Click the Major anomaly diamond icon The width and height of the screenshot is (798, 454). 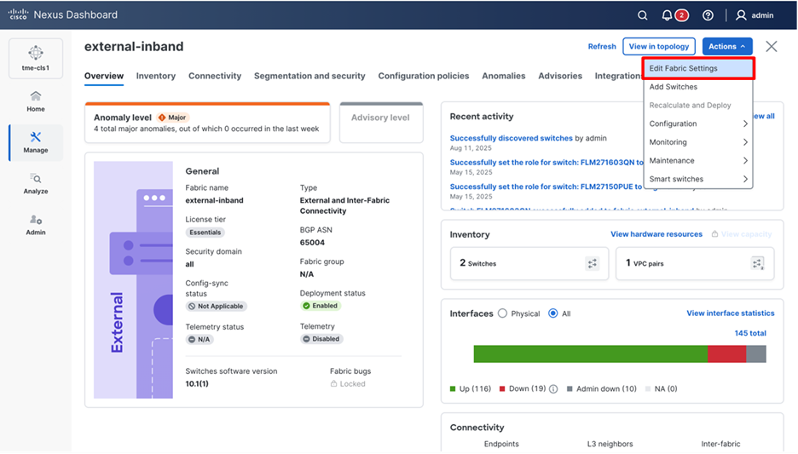coord(162,118)
